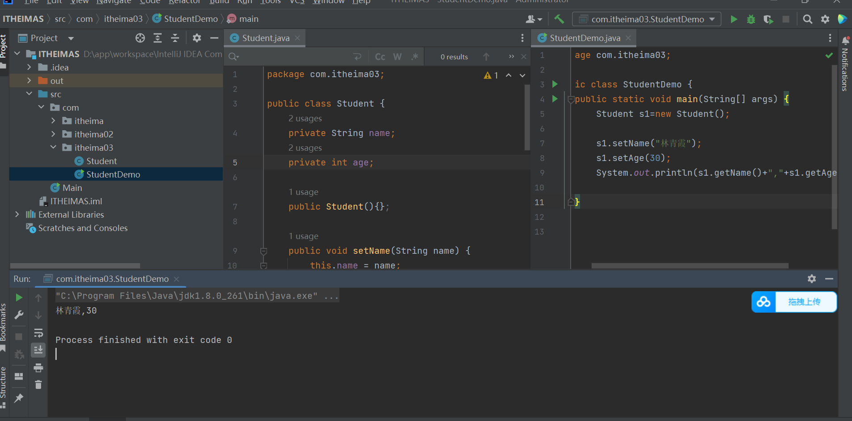Select the Student class in tree
This screenshot has width=852, height=421.
click(x=101, y=161)
